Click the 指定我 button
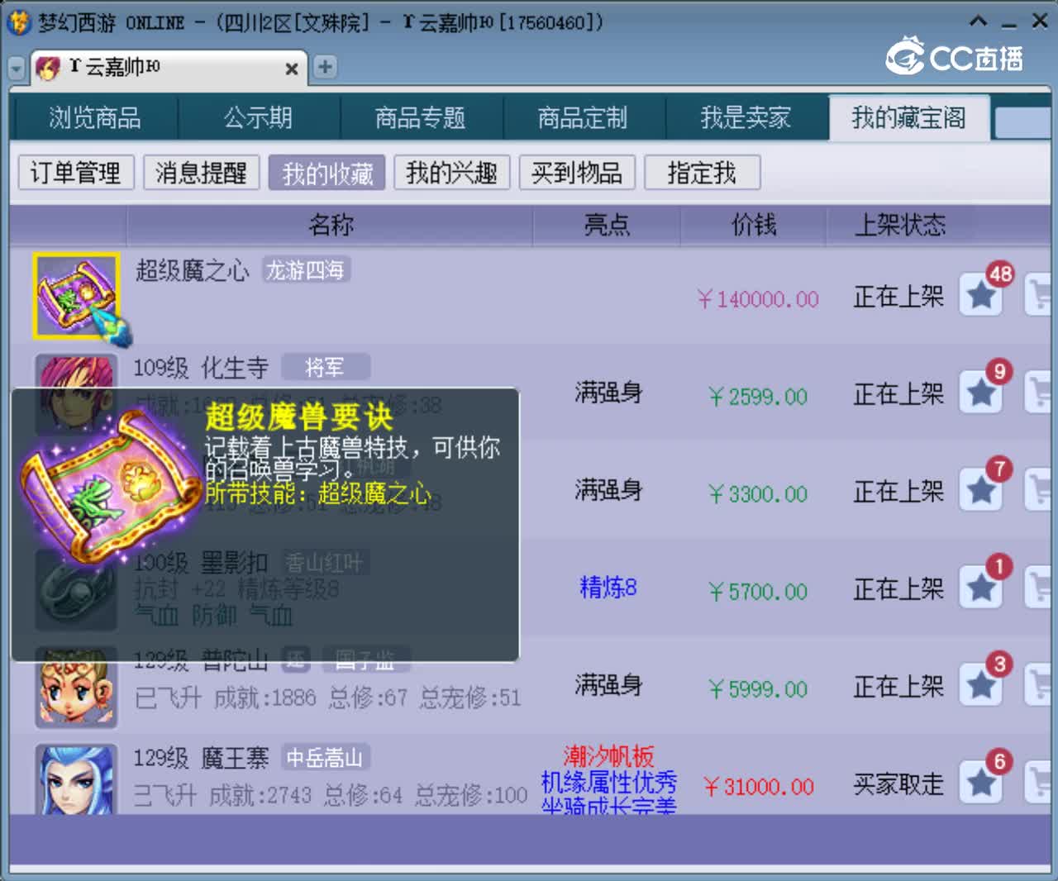Screen dimensions: 1058x881 pyautogui.click(x=702, y=173)
